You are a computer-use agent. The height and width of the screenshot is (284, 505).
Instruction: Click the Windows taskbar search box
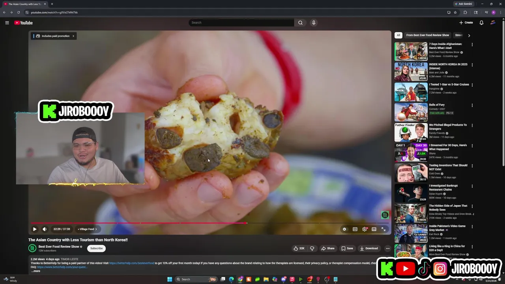[x=196, y=279]
